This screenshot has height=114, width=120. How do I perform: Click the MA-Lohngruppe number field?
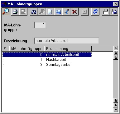point(40,25)
